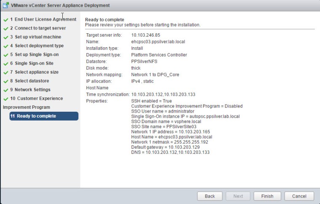Click DNS = 10.103.203.132 property line

(170, 152)
